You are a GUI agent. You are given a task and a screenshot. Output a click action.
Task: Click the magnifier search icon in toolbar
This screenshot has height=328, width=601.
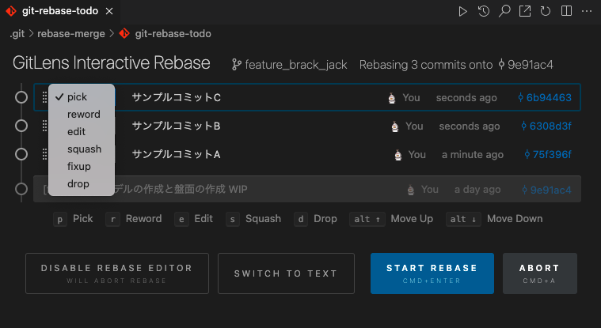pos(504,11)
